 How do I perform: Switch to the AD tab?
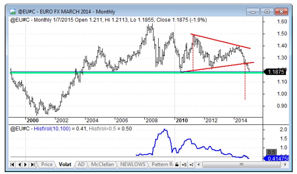point(81,165)
